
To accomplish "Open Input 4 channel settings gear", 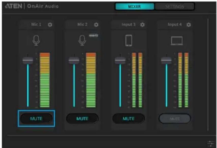I will click(x=189, y=25).
